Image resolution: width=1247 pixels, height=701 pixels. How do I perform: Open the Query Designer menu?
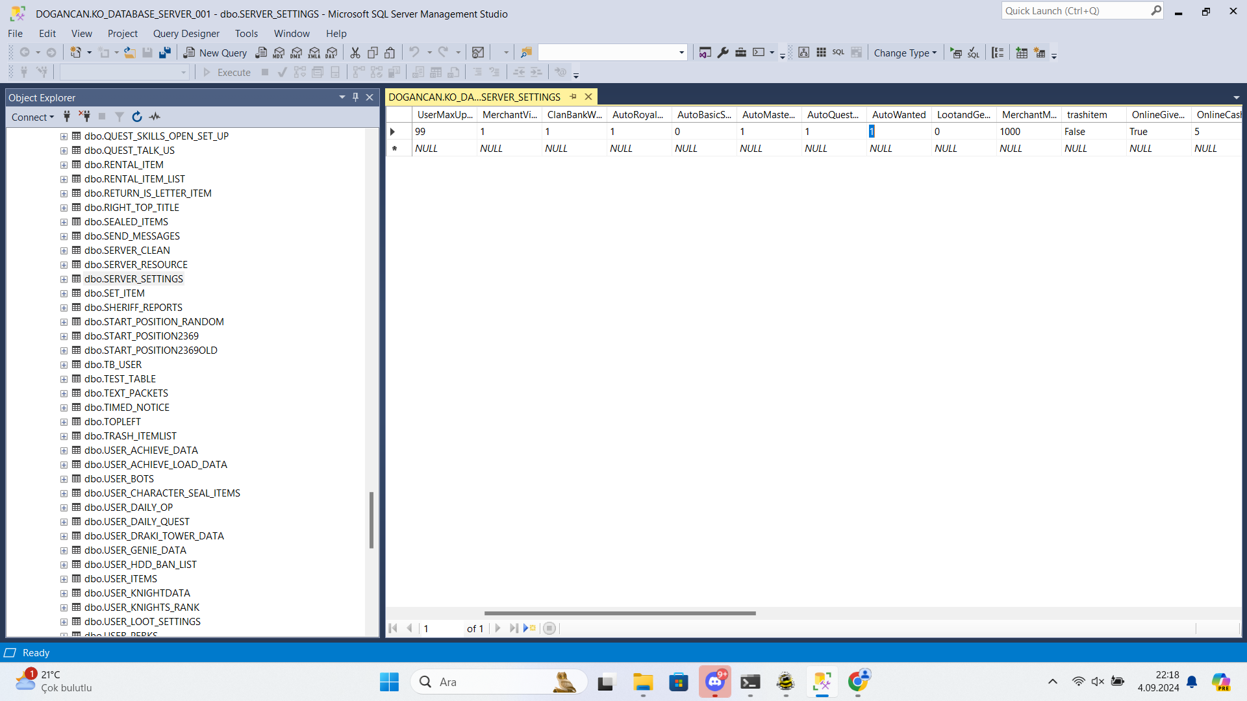pos(186,33)
